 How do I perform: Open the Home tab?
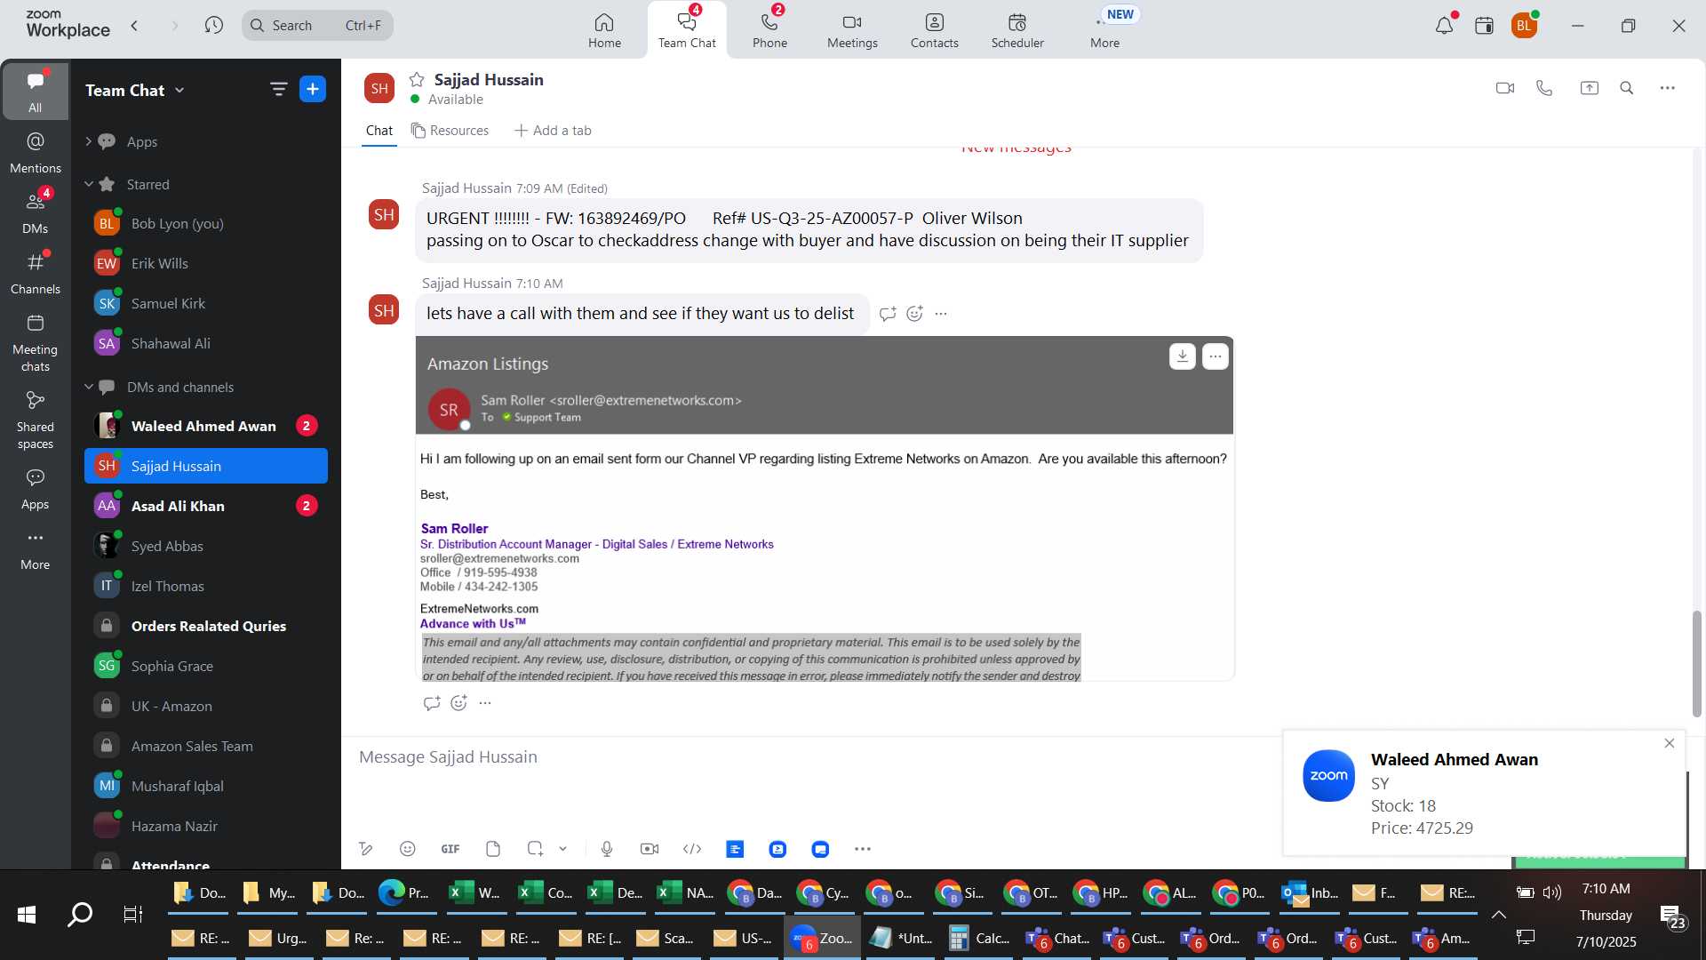(x=604, y=30)
